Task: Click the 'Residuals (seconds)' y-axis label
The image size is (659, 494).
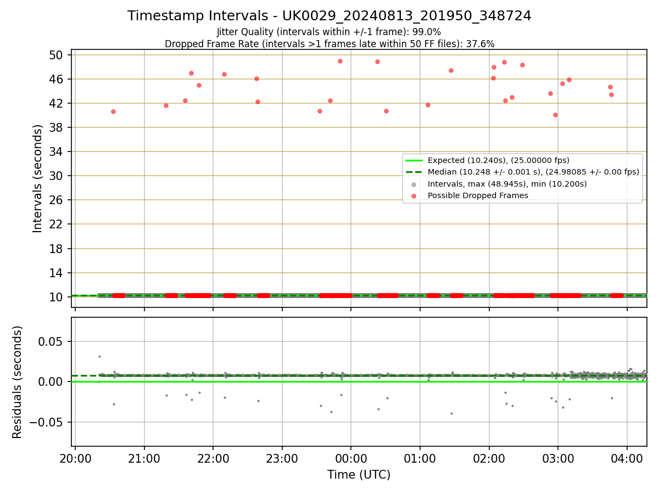Action: 18,382
